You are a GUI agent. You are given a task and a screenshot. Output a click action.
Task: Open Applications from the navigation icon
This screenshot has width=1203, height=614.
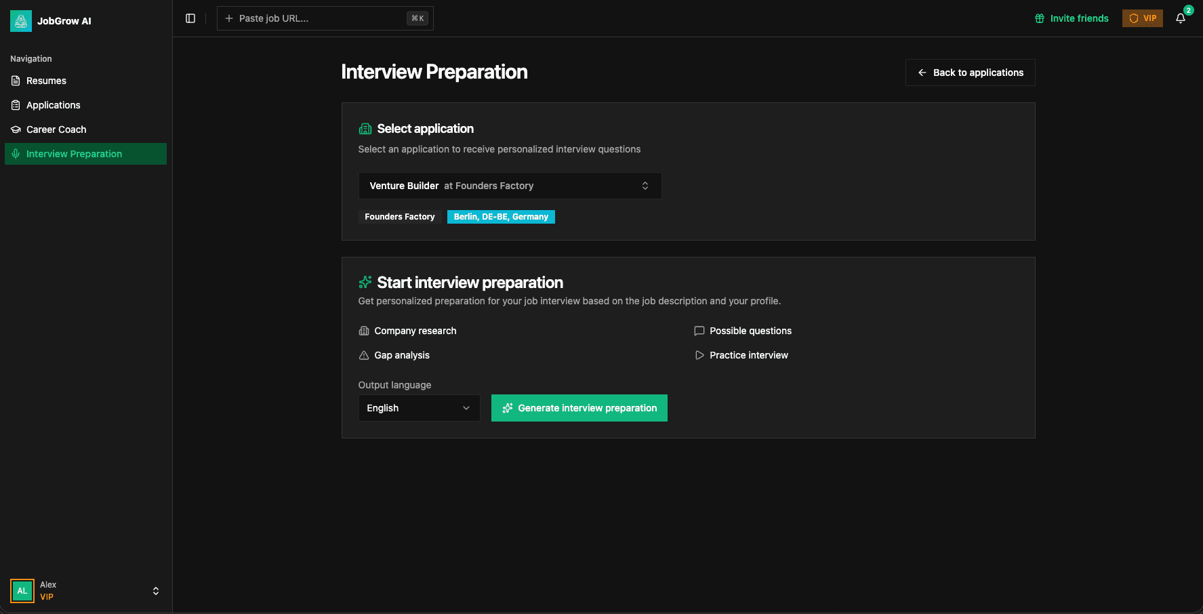pos(15,105)
